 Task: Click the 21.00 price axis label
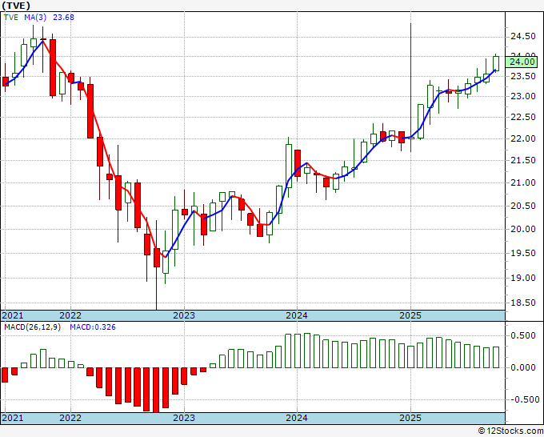click(x=523, y=182)
